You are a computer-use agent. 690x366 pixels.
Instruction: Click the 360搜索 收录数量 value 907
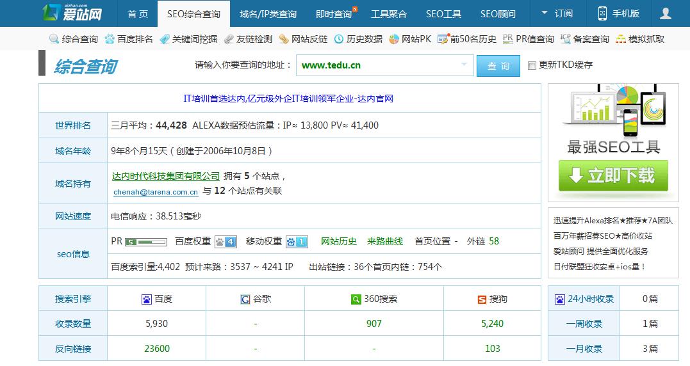(x=374, y=324)
